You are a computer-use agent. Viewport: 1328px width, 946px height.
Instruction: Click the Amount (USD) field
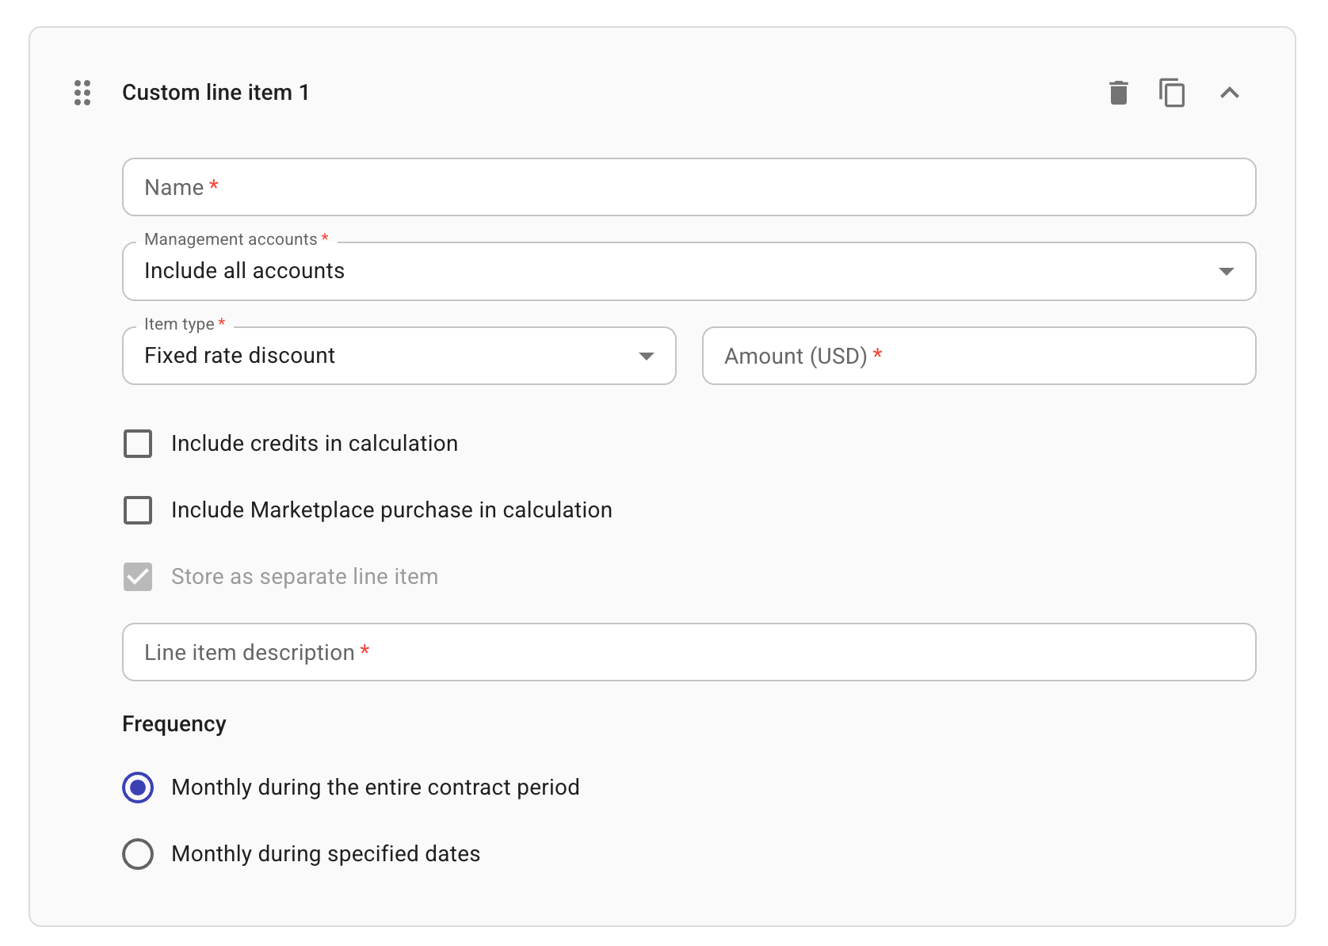pyautogui.click(x=979, y=356)
